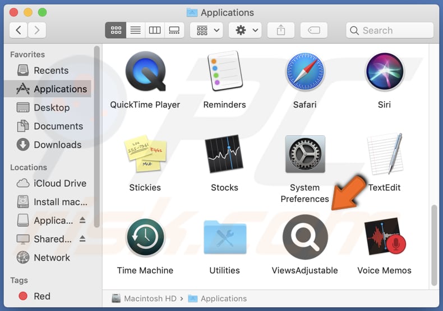Click the Share toolbar button
The height and width of the screenshot is (311, 443).
pyautogui.click(x=281, y=30)
